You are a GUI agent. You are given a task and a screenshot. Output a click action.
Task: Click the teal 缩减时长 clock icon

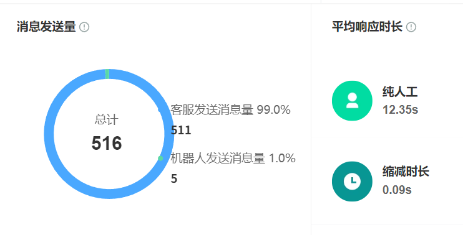pos(352,181)
